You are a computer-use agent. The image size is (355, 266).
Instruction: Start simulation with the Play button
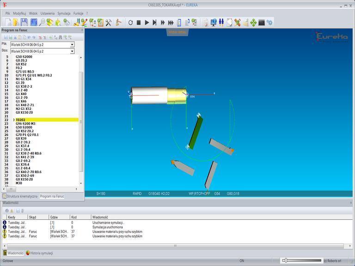click(x=147, y=22)
